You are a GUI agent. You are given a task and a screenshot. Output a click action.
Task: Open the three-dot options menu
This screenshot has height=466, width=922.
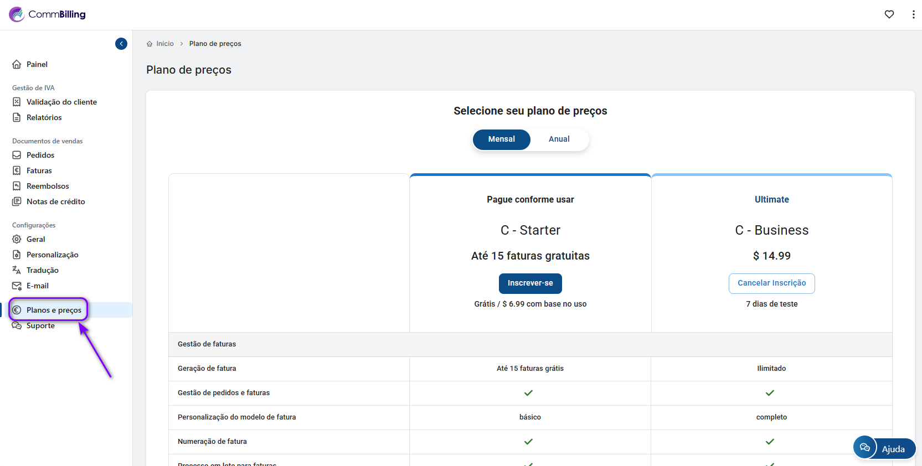[913, 14]
